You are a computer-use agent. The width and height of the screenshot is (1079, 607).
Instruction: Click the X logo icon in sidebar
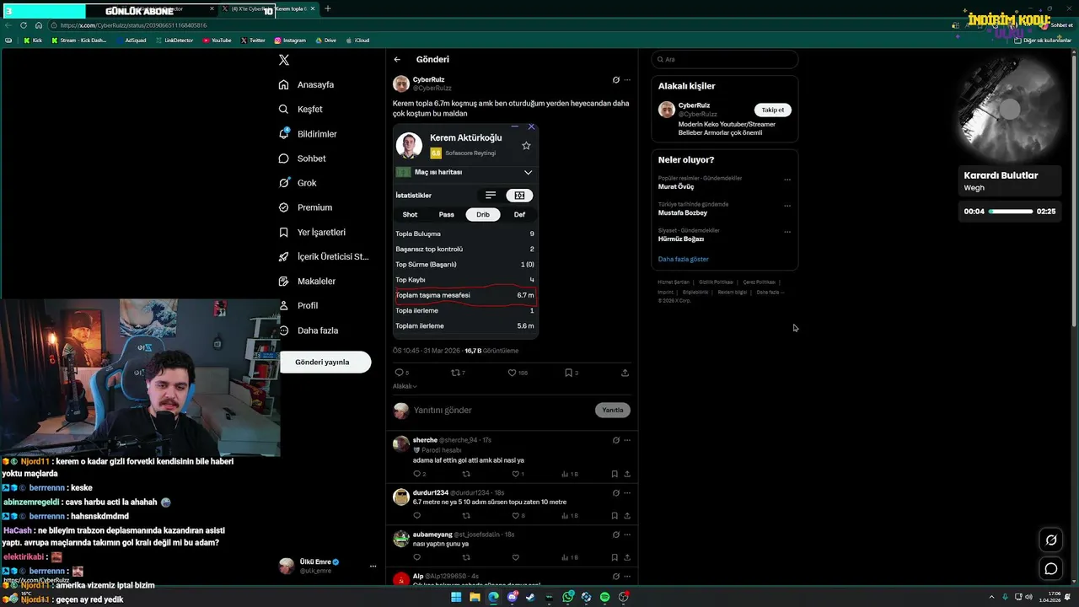click(x=284, y=60)
